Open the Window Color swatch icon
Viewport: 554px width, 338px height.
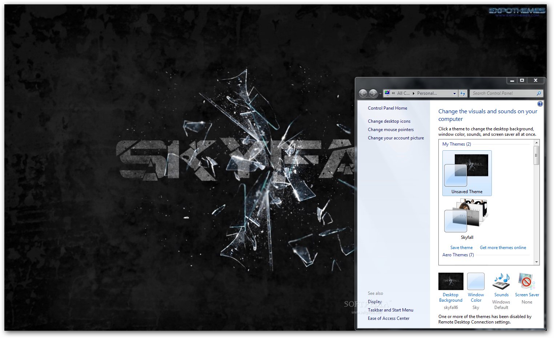click(476, 281)
